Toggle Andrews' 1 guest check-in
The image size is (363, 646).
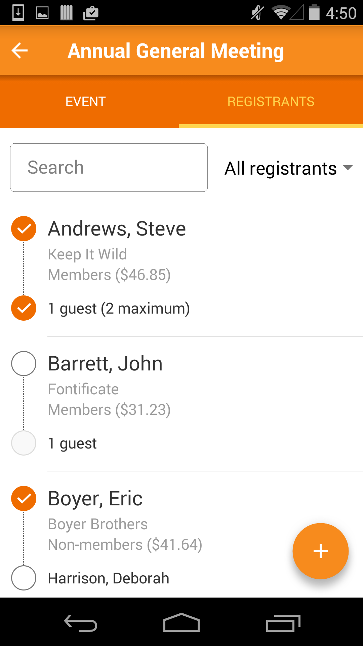(24, 308)
